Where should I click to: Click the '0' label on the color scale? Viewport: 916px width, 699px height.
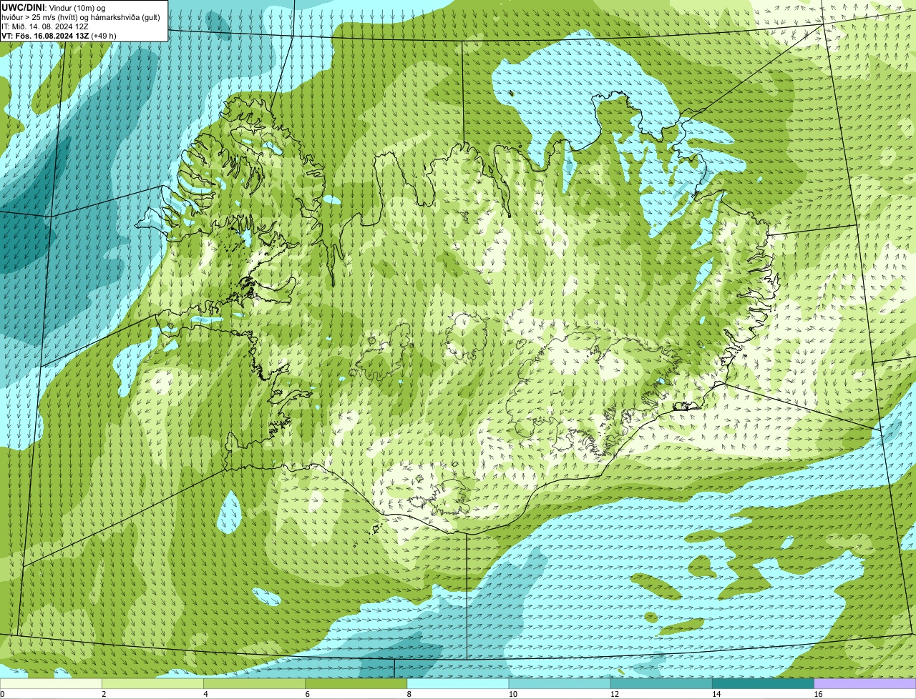click(x=2, y=694)
